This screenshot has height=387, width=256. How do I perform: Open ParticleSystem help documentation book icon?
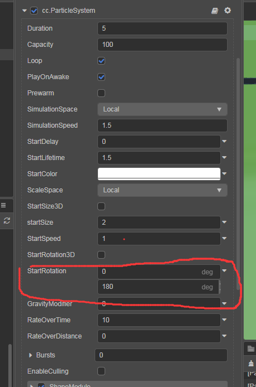(215, 11)
